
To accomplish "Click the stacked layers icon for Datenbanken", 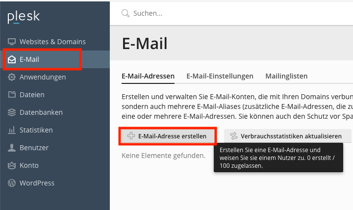I will click(x=12, y=112).
